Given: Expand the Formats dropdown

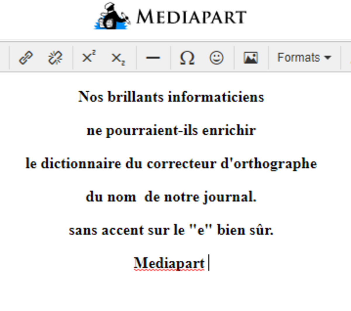Looking at the screenshot, I should click(304, 58).
